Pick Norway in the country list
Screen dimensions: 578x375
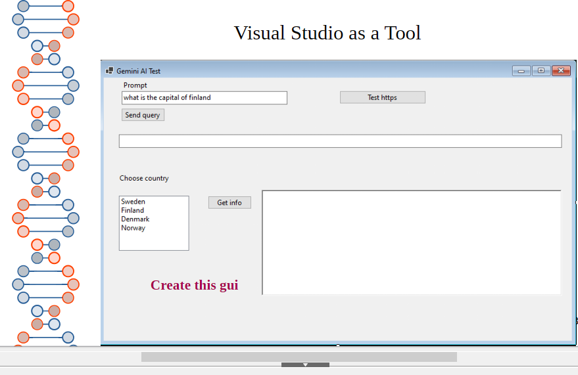[133, 228]
